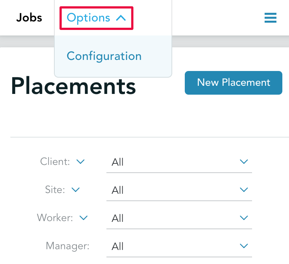Open the Client filter dropdown showing All

179,162
